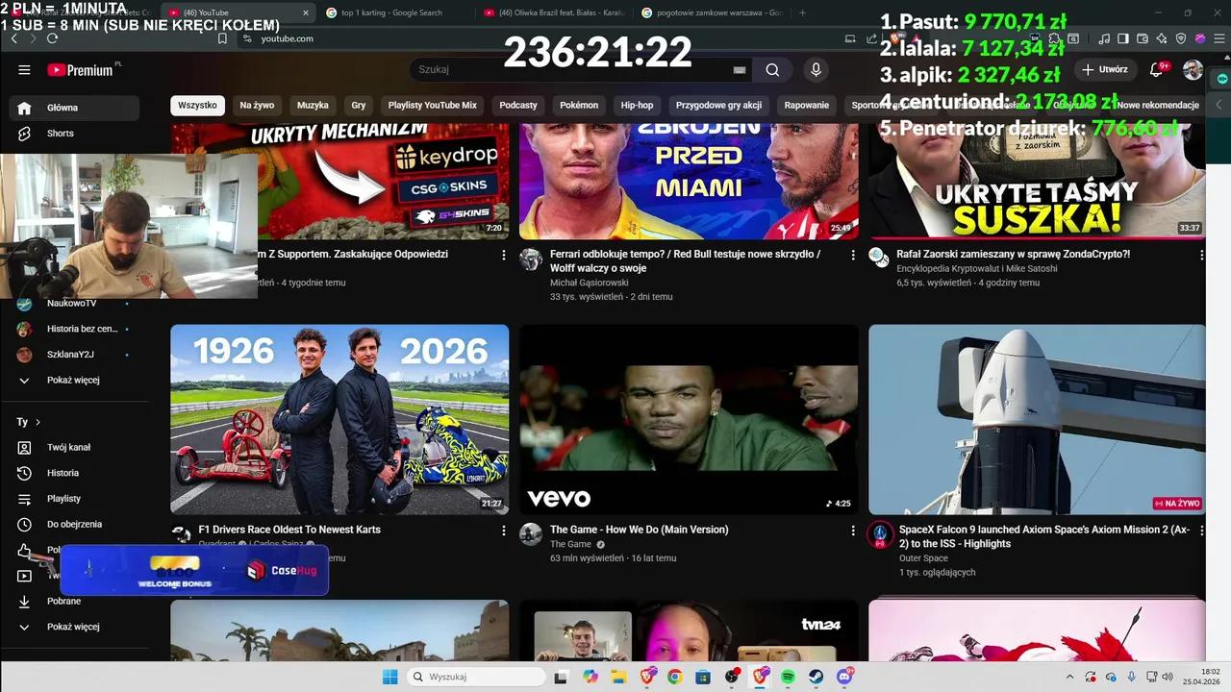Open the SpaceX rocket live thumbnail
The image size is (1231, 692).
click(1037, 419)
